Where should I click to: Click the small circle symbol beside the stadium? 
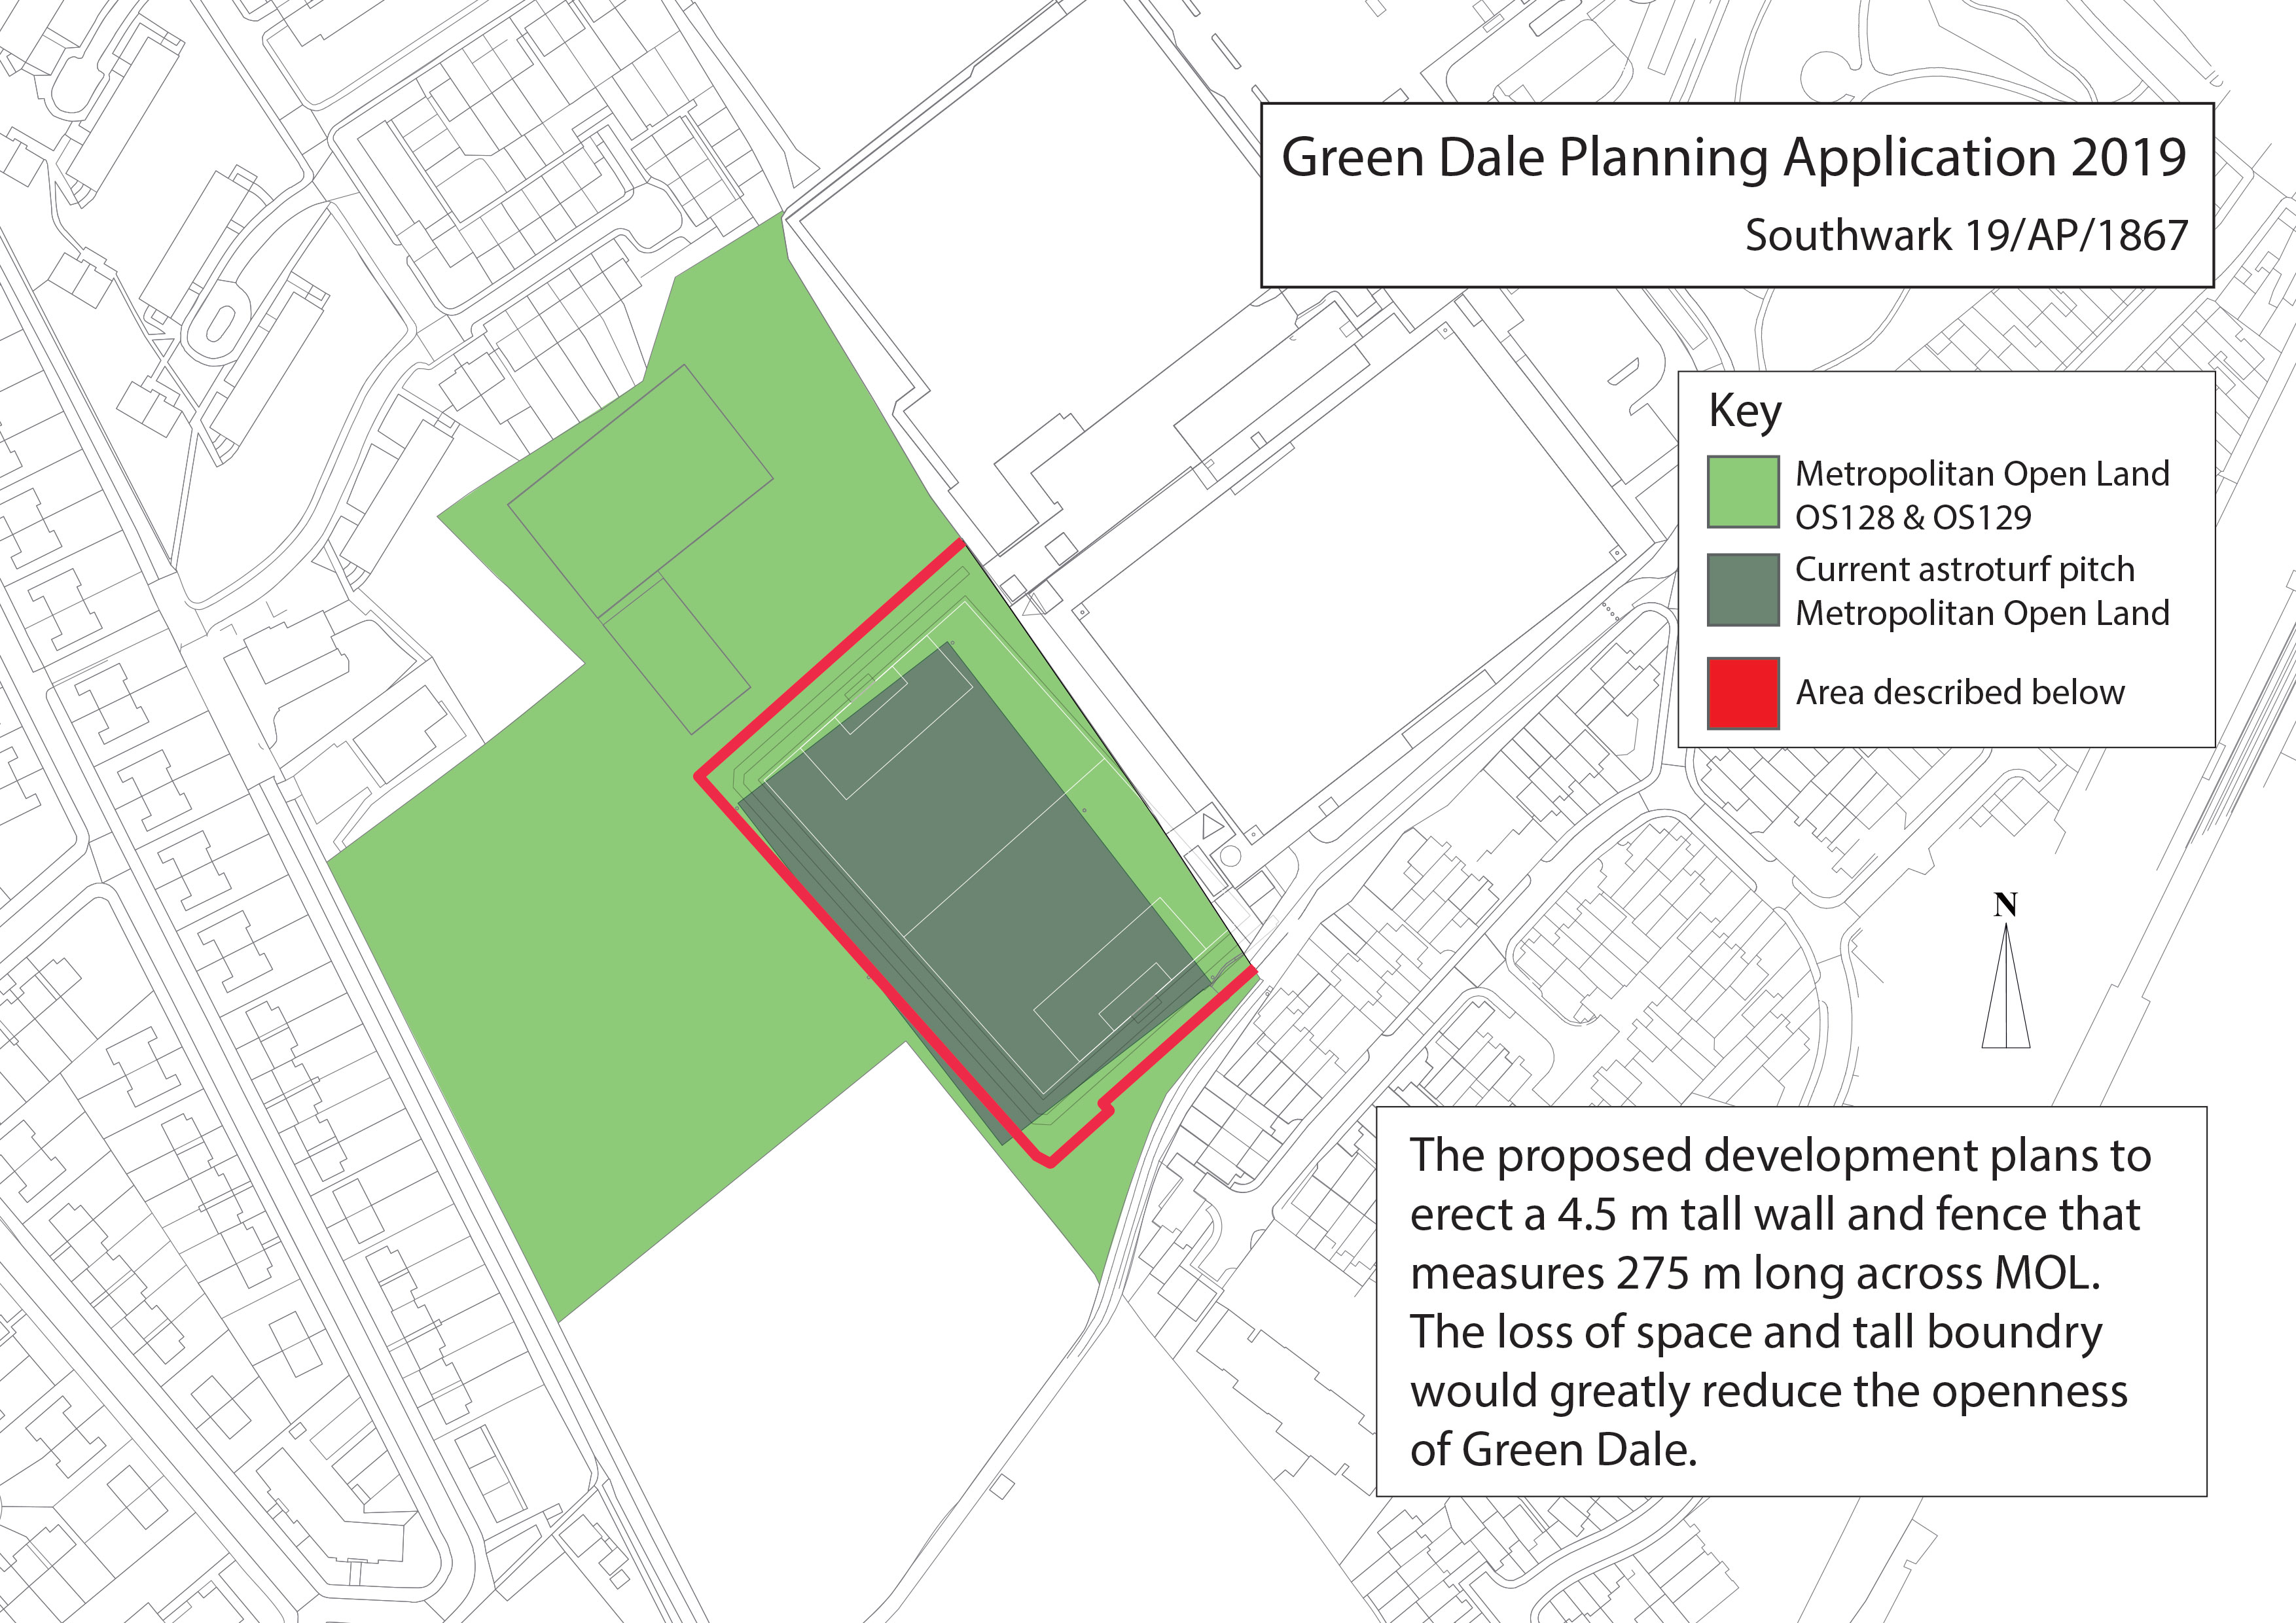(1231, 856)
